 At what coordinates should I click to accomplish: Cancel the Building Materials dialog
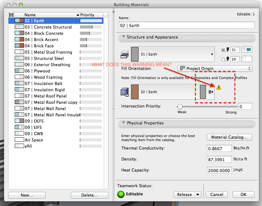pos(217,194)
